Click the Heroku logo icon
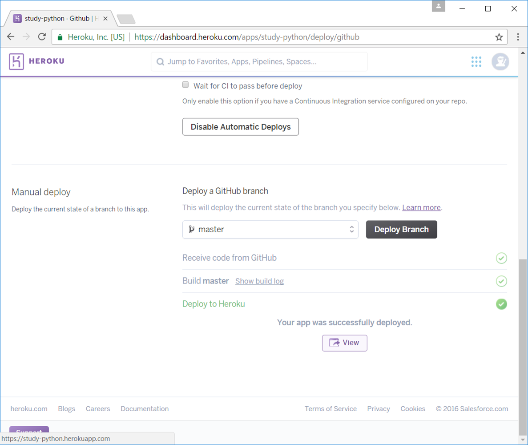Viewport: 528px width, 445px height. [16, 61]
